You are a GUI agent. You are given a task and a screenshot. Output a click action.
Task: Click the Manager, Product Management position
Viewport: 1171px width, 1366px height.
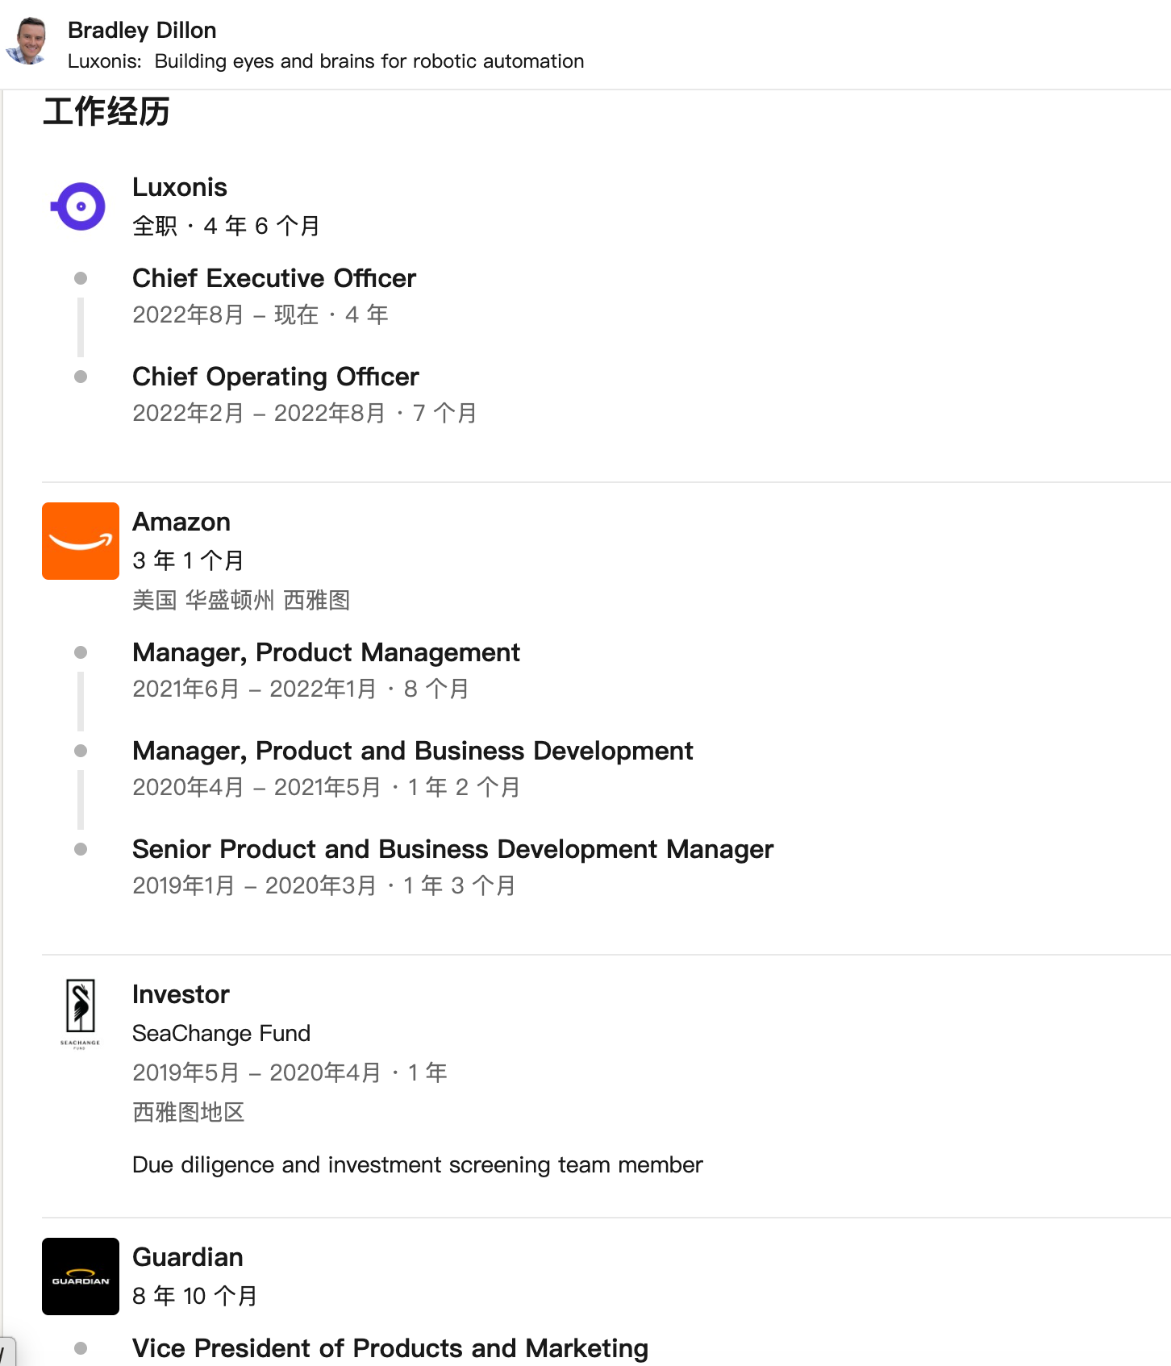326,652
